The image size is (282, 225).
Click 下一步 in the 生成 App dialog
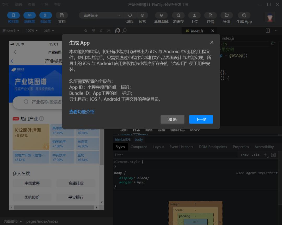[201, 119]
